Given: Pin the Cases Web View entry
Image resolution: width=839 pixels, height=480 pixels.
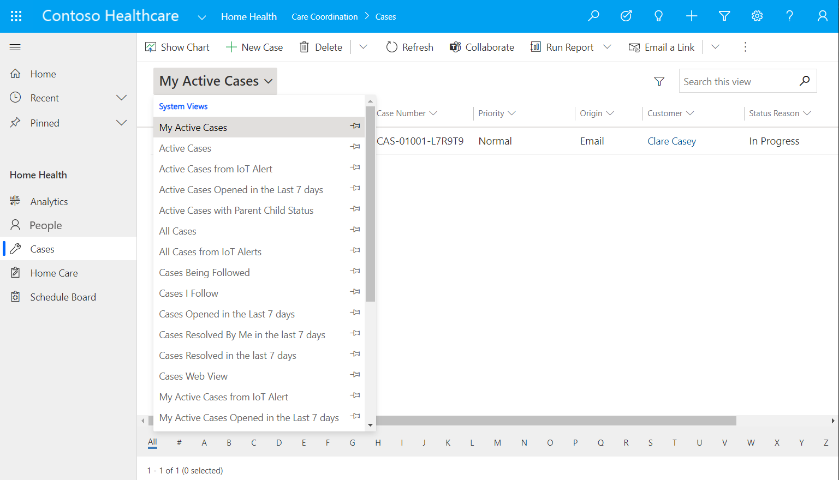Looking at the screenshot, I should point(355,375).
